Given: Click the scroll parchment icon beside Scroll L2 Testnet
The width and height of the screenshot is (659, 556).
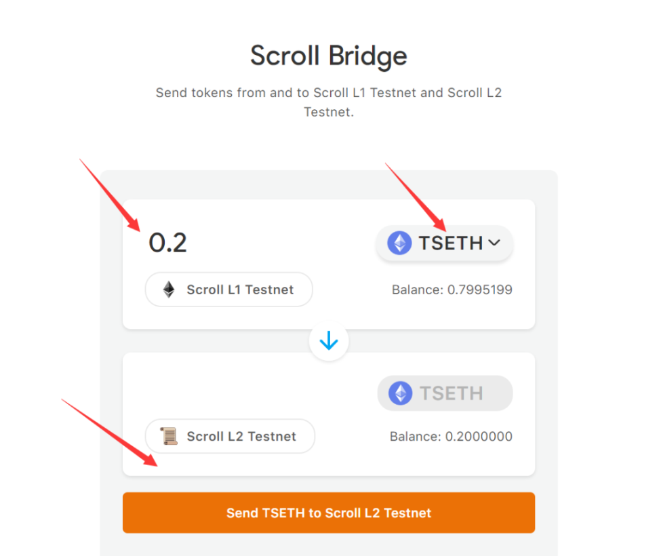Looking at the screenshot, I should pos(169,436).
